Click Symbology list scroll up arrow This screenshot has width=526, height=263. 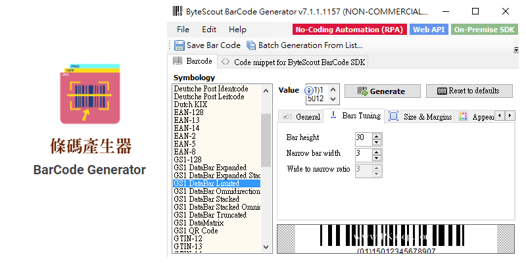click(266, 91)
